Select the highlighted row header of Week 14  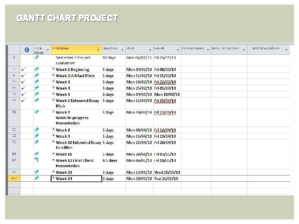14,178
